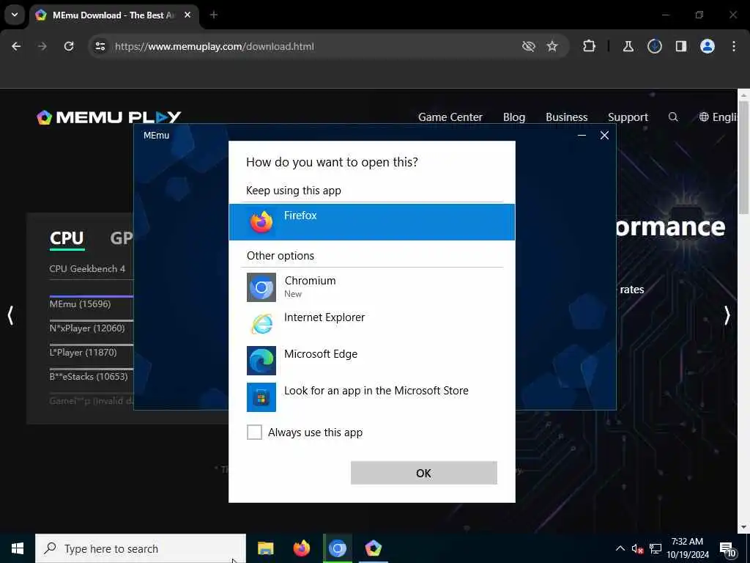
Task: Open Business in site navigation
Action: coord(566,117)
